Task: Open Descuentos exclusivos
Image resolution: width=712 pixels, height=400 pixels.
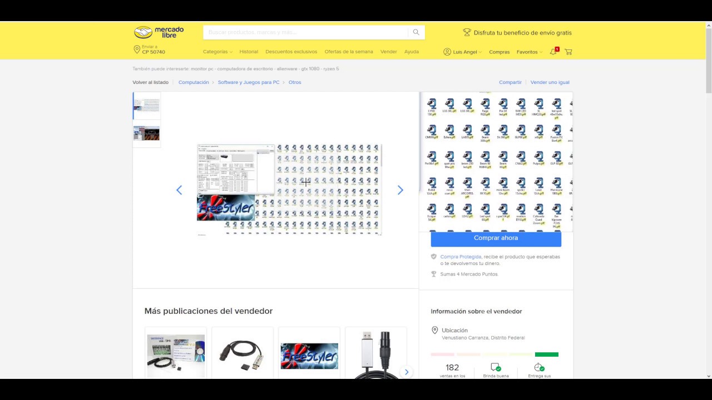Action: pos(291,52)
